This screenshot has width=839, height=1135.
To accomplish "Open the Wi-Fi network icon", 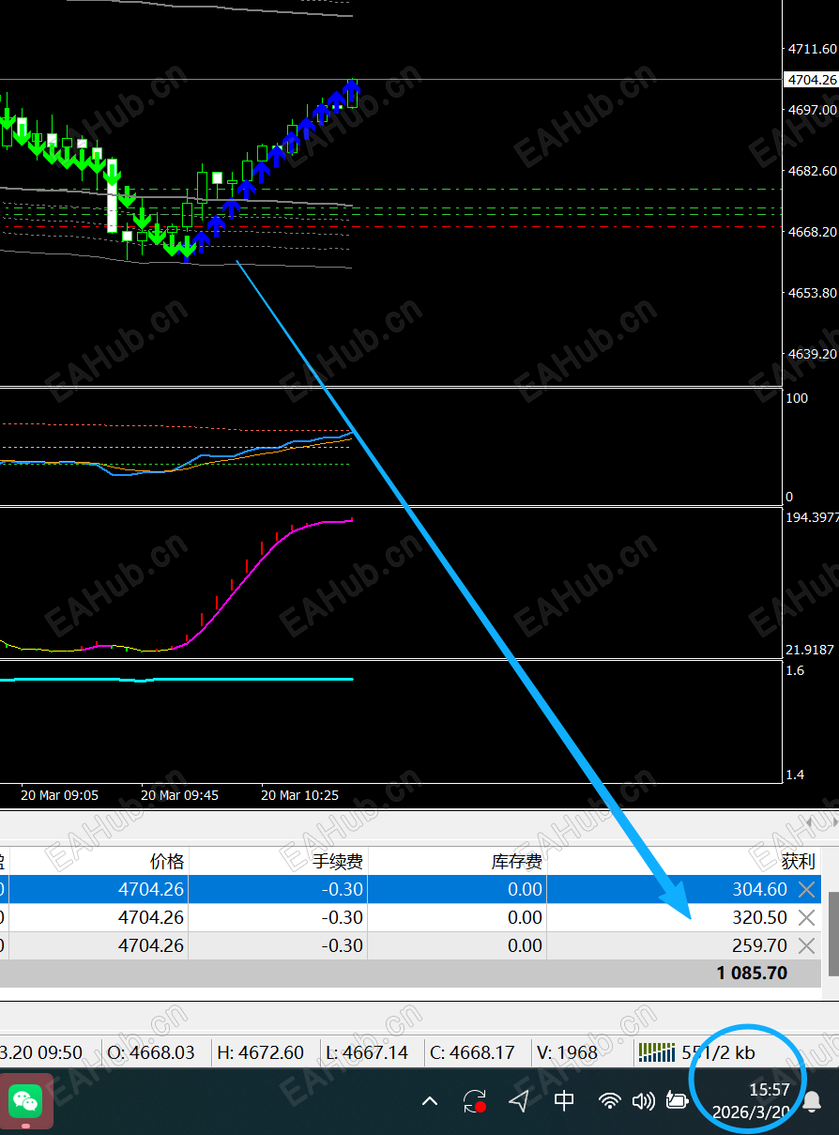I will pyautogui.click(x=610, y=1101).
